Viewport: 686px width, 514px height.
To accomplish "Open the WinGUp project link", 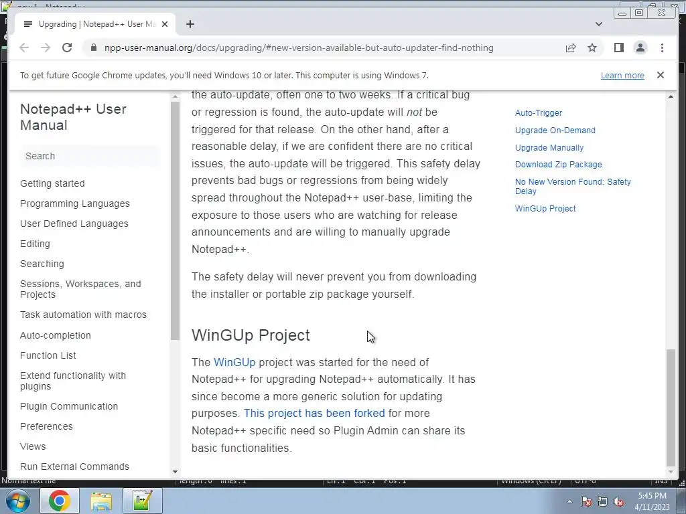I will 234,362.
